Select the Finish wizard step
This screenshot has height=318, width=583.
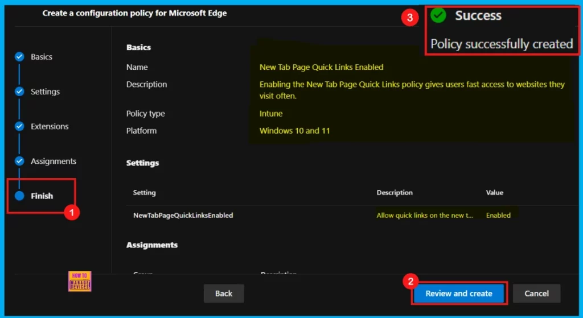[42, 196]
